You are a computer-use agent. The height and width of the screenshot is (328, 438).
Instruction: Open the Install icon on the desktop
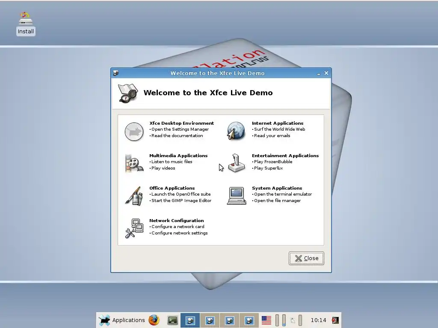pyautogui.click(x=26, y=24)
